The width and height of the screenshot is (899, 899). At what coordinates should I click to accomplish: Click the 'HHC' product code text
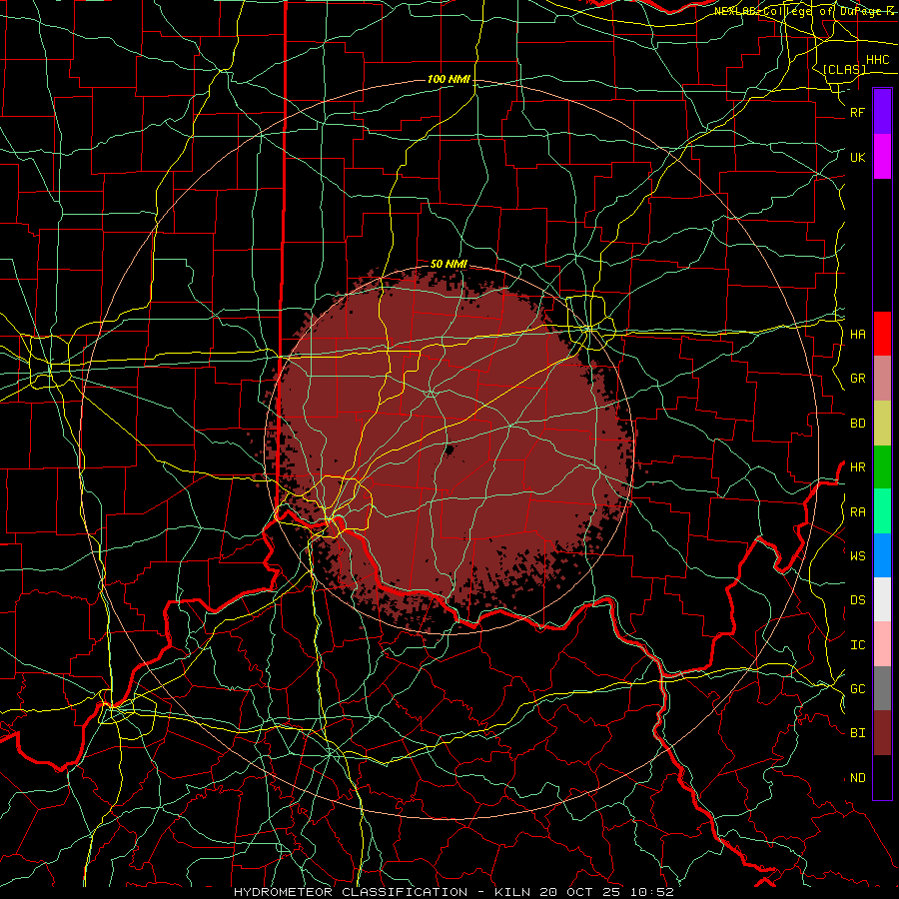pyautogui.click(x=877, y=60)
